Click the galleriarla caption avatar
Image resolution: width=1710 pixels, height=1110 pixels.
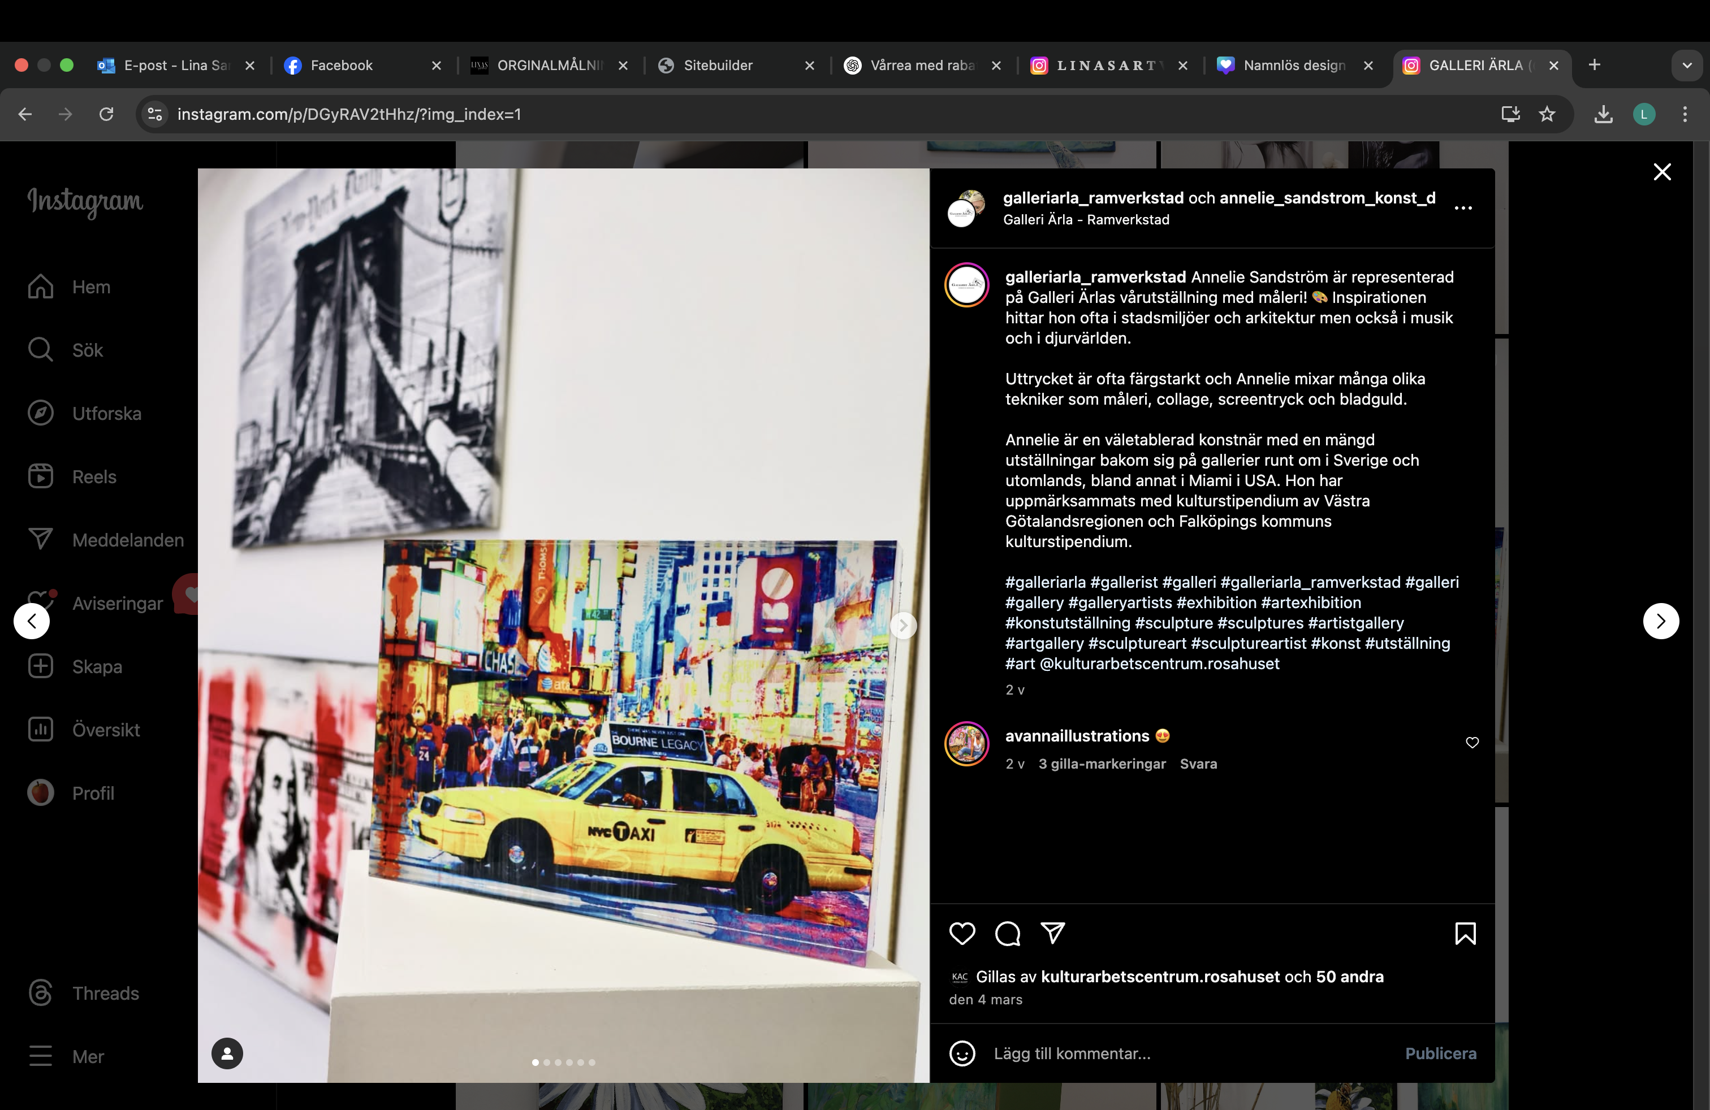(x=966, y=285)
